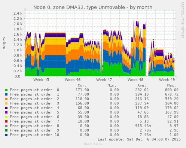Click the order 6 current value 39.00
186x148 pixels.
[83, 117]
